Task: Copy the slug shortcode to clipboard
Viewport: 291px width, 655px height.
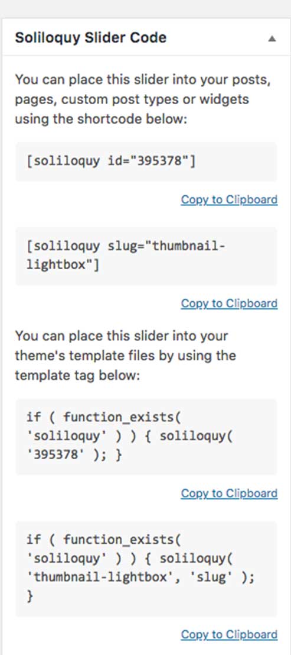Action: pos(229,304)
